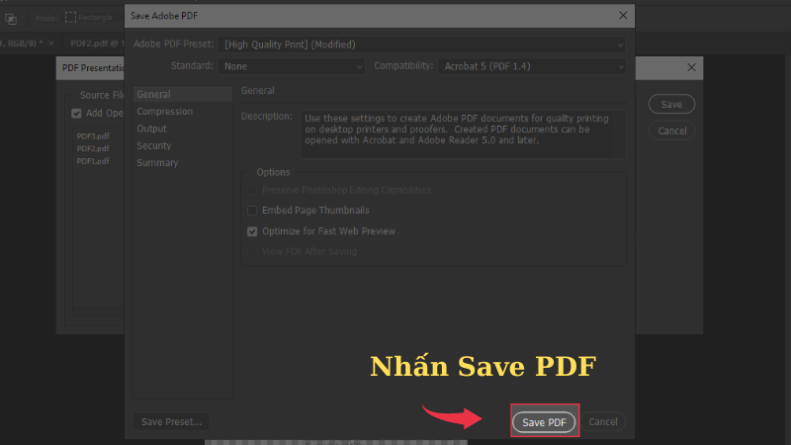Switch to the PDF2.pdf document tab
Image resolution: width=791 pixels, height=445 pixels.
(96, 44)
